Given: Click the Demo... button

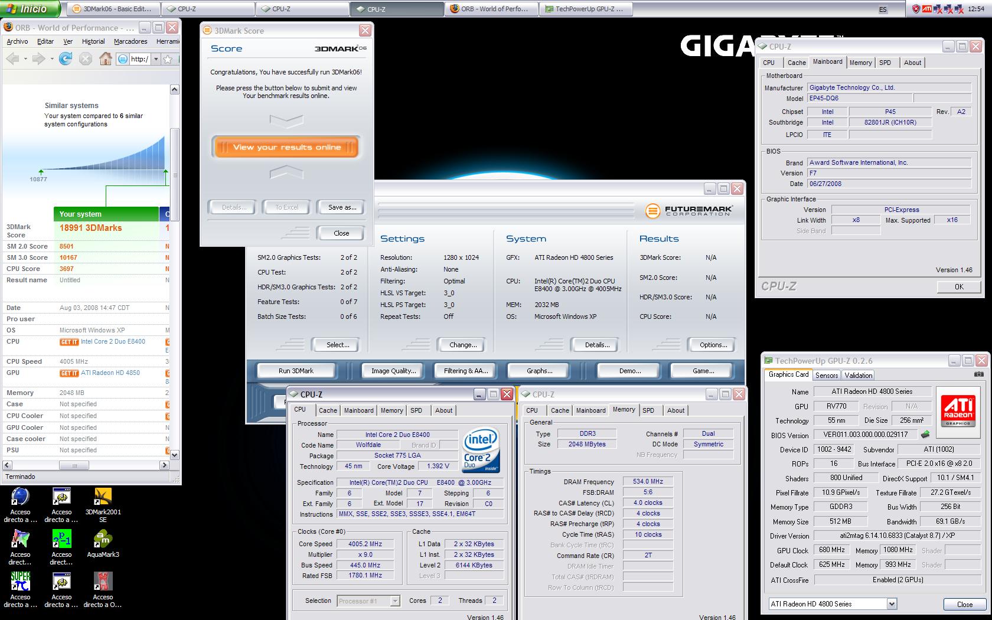Looking at the screenshot, I should tap(630, 371).
